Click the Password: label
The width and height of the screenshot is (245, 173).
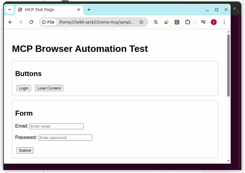26,137
